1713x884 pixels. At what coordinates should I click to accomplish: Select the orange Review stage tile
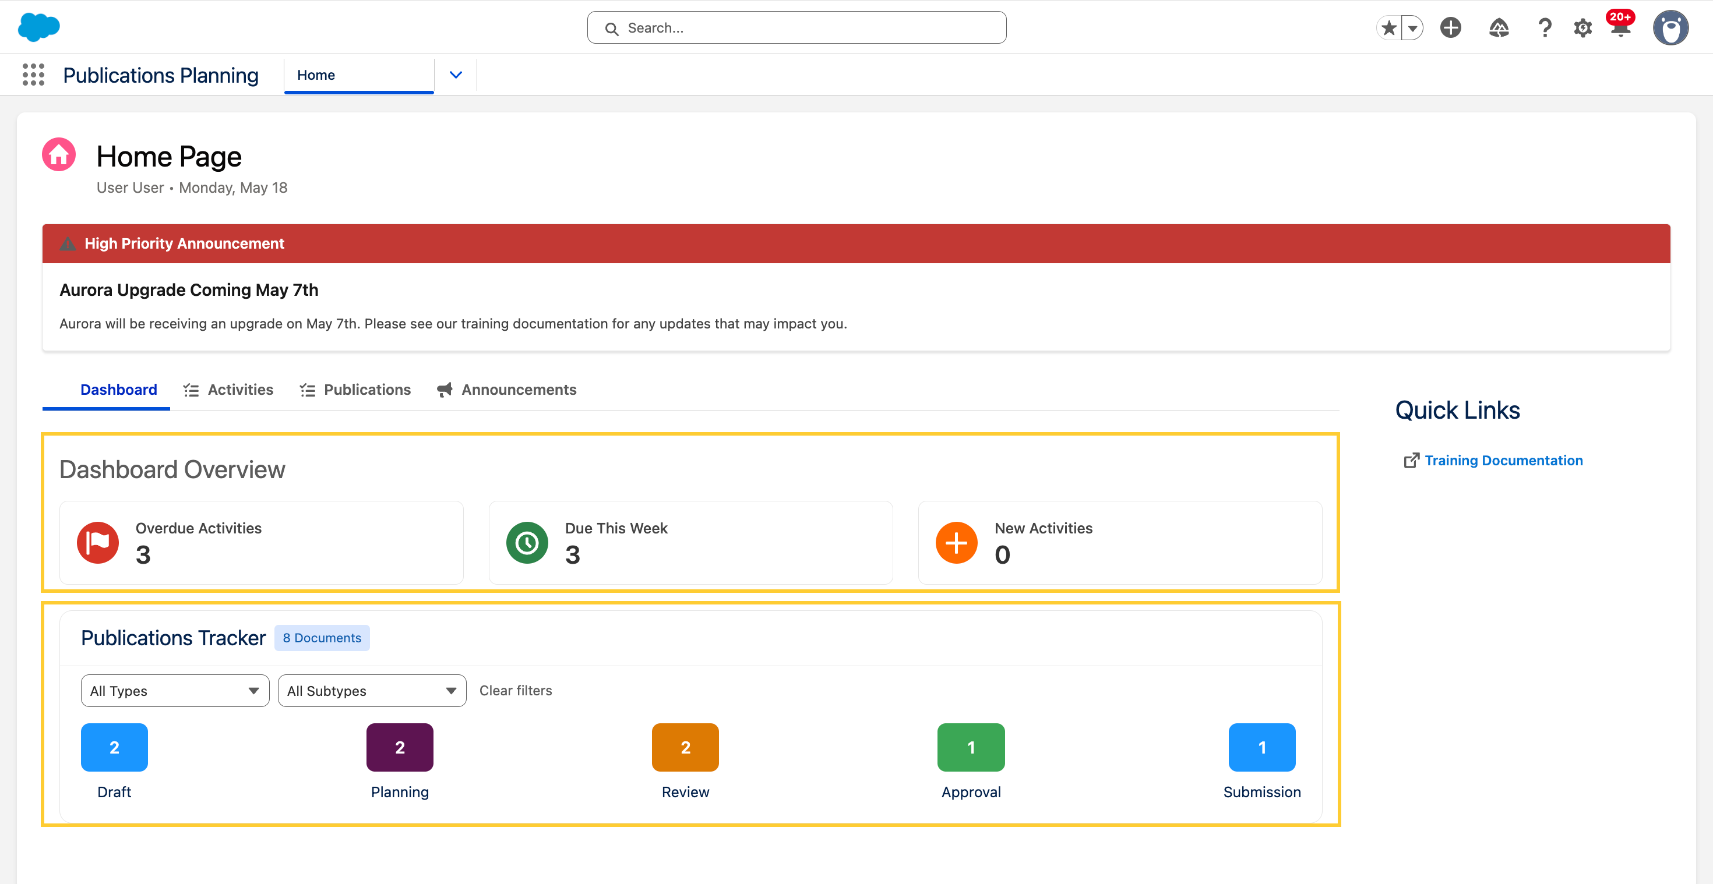685,747
